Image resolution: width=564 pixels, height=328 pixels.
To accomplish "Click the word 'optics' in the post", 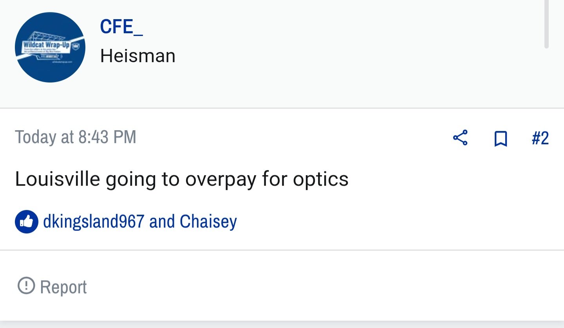I will click(321, 180).
